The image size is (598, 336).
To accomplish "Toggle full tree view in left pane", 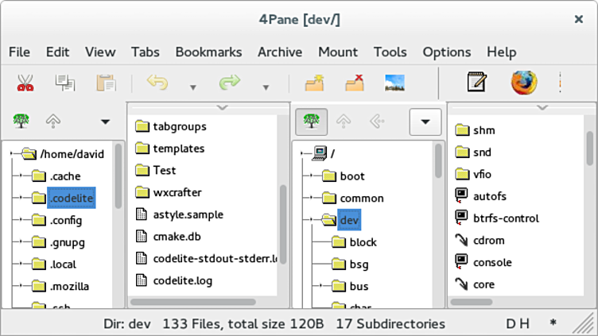I will 21,122.
